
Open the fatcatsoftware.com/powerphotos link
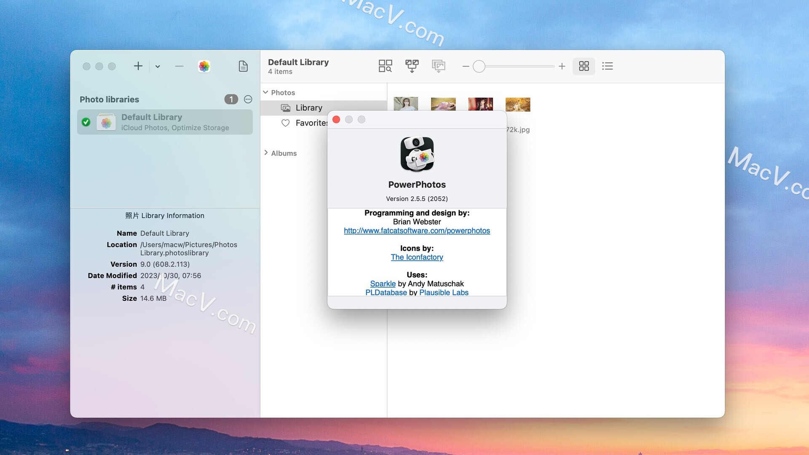(x=417, y=231)
